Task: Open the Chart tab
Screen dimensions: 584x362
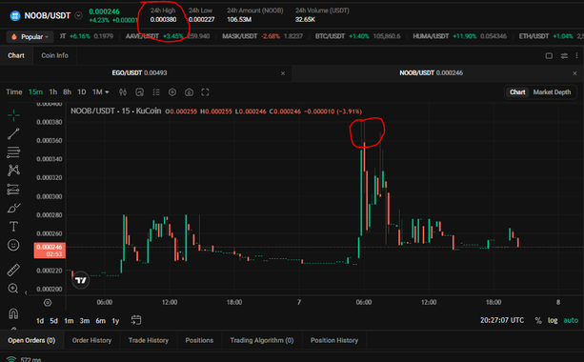Action: click(x=16, y=55)
